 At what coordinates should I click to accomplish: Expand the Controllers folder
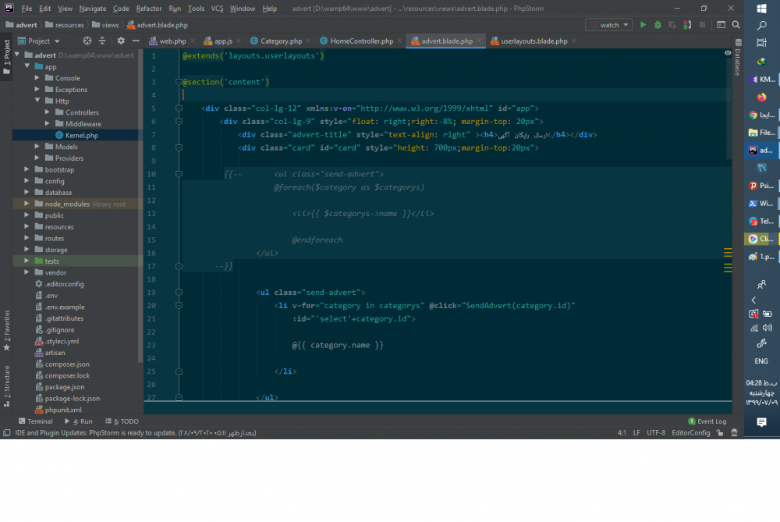tap(48, 112)
